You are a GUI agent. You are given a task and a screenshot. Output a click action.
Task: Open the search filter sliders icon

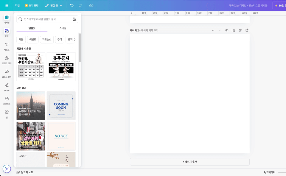pyautogui.click(x=74, y=19)
